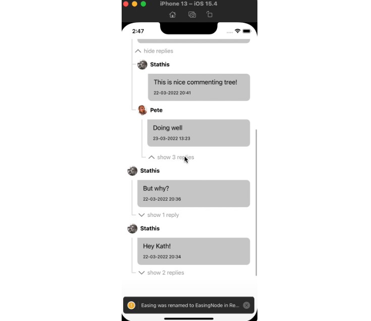Viewport: 371px width, 321px height.
Task: Click the vertical scrollbar on the comments list
Action: tap(256, 203)
